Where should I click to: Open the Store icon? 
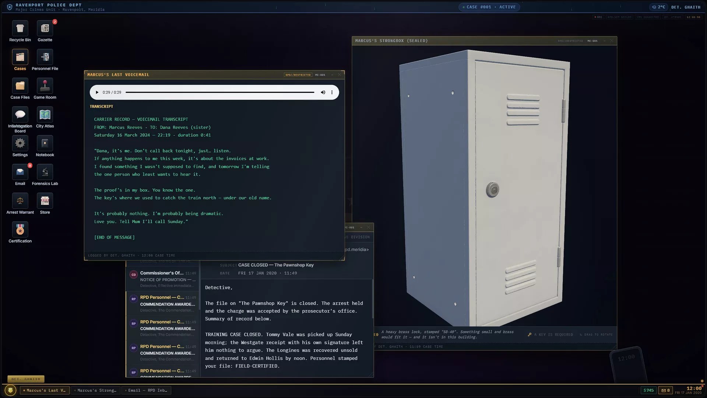coord(45,201)
